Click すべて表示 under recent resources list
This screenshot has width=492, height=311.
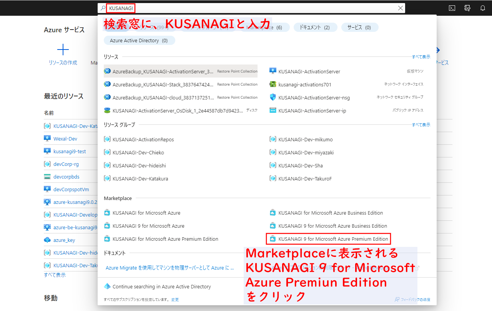[x=55, y=275]
